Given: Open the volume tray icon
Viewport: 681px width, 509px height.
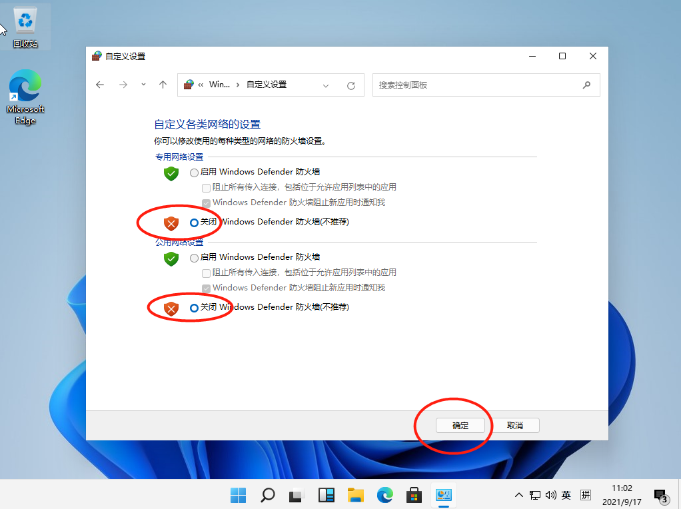Looking at the screenshot, I should click(x=550, y=495).
